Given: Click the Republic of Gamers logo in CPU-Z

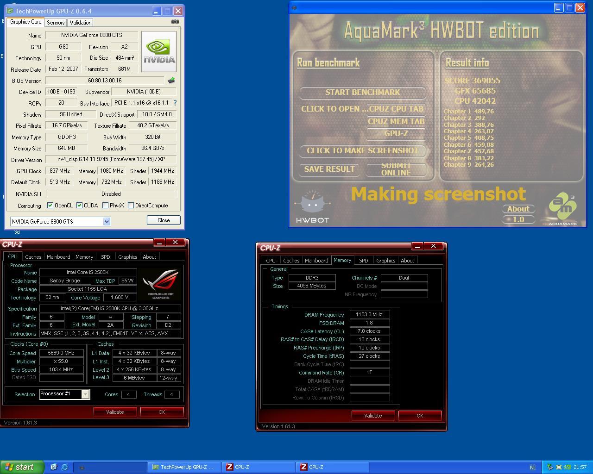Looking at the screenshot, I should pyautogui.click(x=161, y=284).
